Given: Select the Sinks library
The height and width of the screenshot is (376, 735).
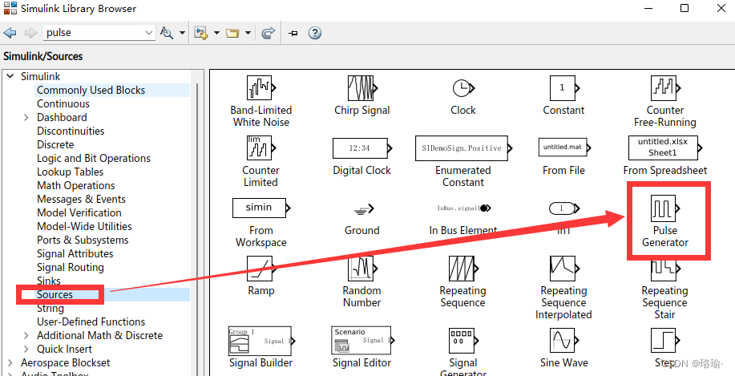Looking at the screenshot, I should [49, 281].
